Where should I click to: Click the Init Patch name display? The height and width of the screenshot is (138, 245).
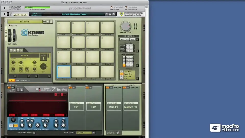point(25,21)
